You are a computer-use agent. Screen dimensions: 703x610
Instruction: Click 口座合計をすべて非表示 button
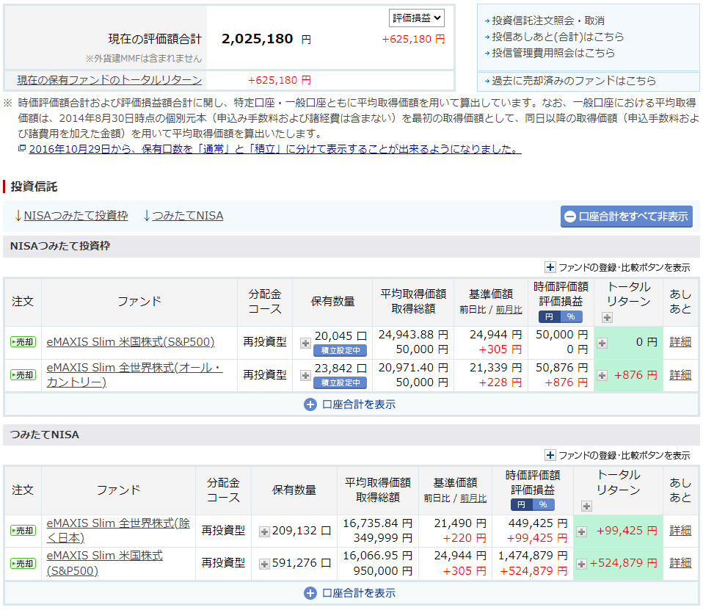click(x=627, y=217)
